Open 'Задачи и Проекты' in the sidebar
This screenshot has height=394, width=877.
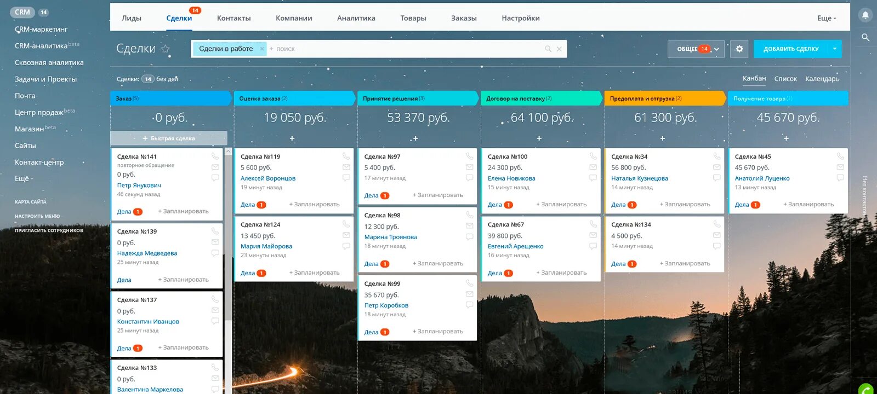click(x=45, y=79)
